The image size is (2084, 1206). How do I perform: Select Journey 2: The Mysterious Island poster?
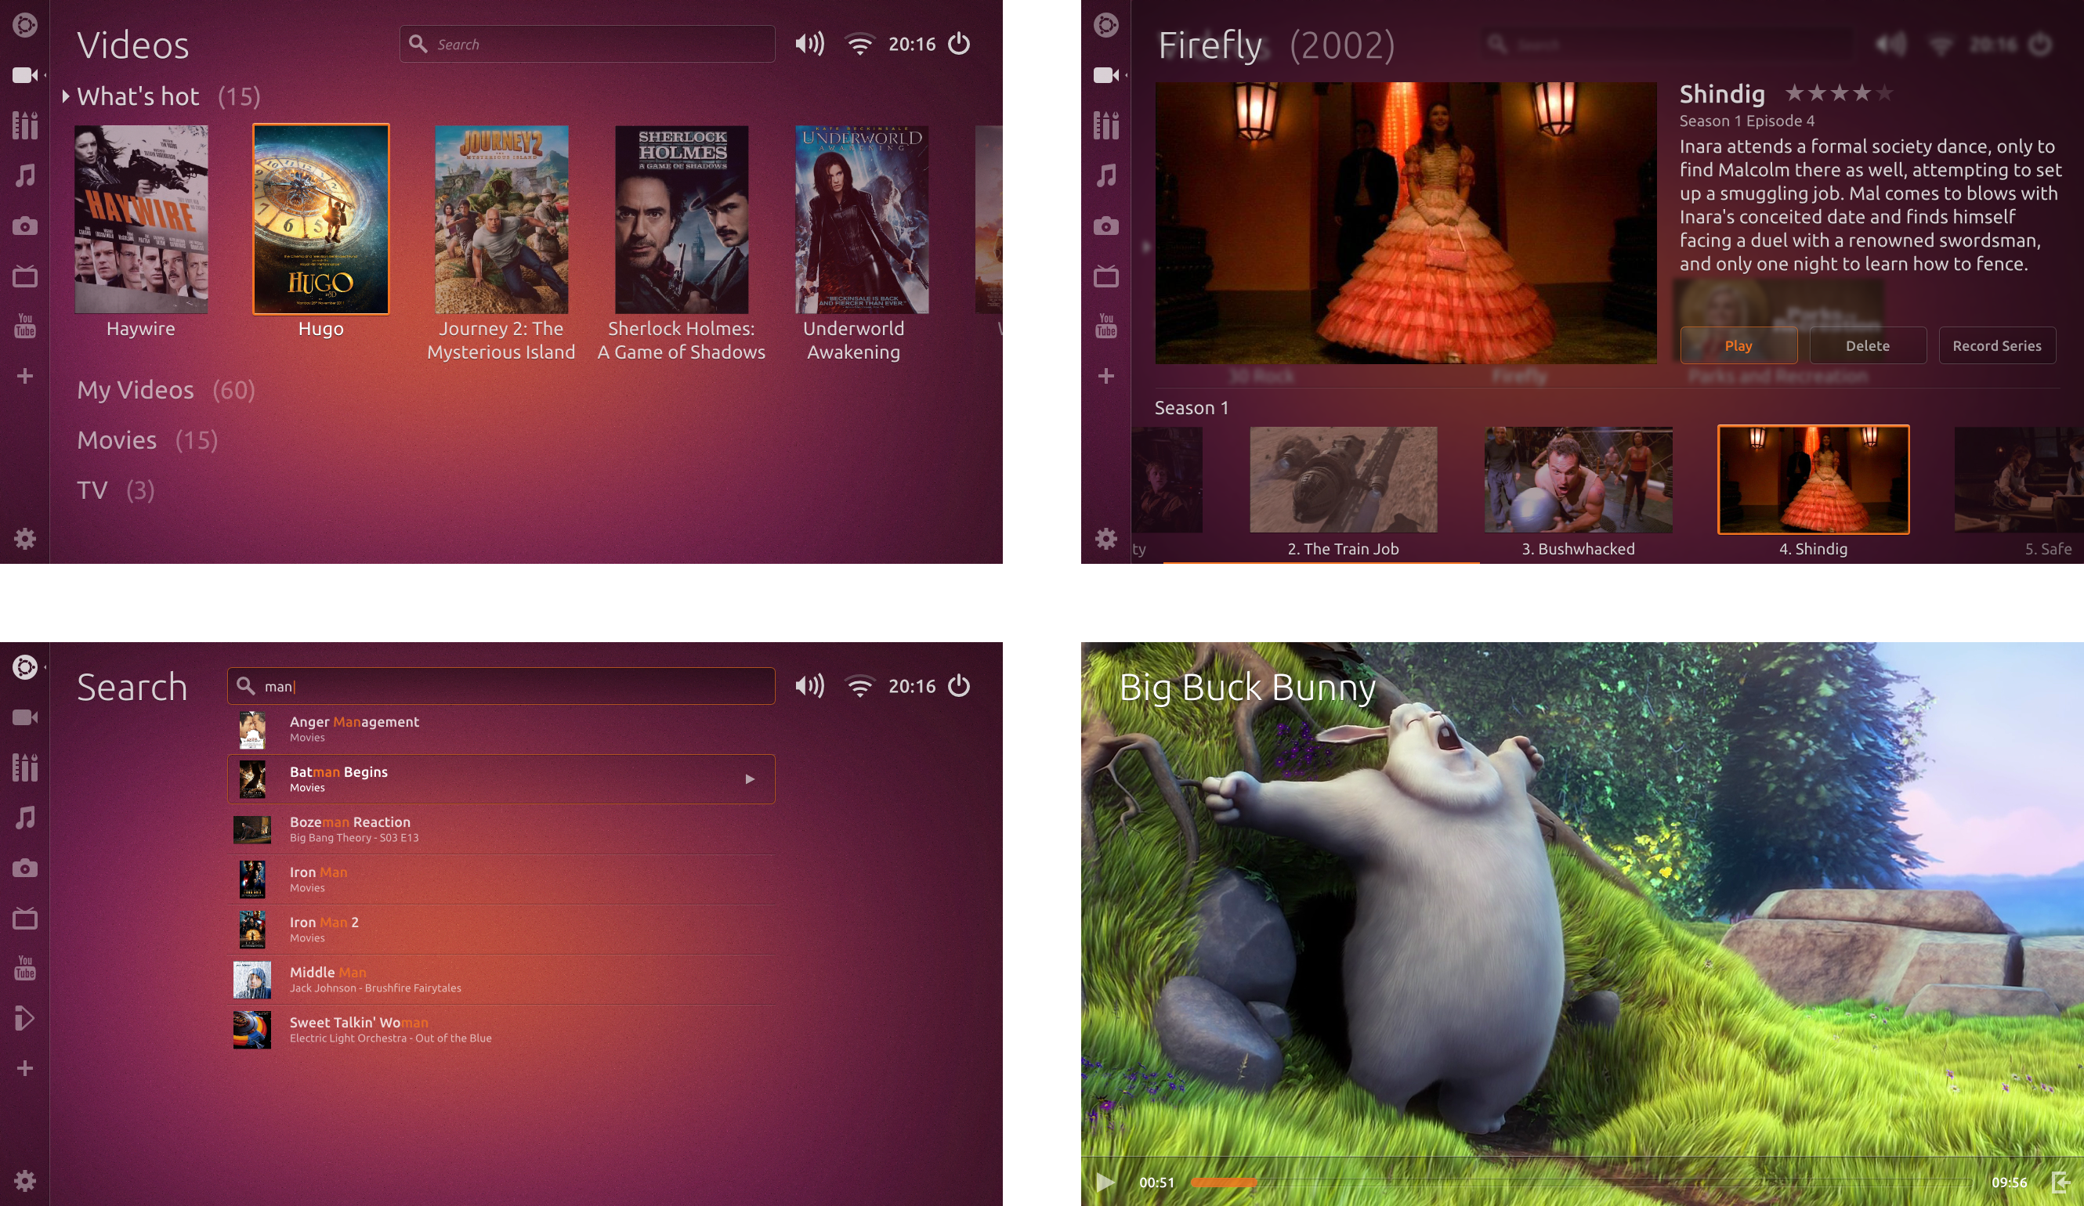(x=501, y=219)
